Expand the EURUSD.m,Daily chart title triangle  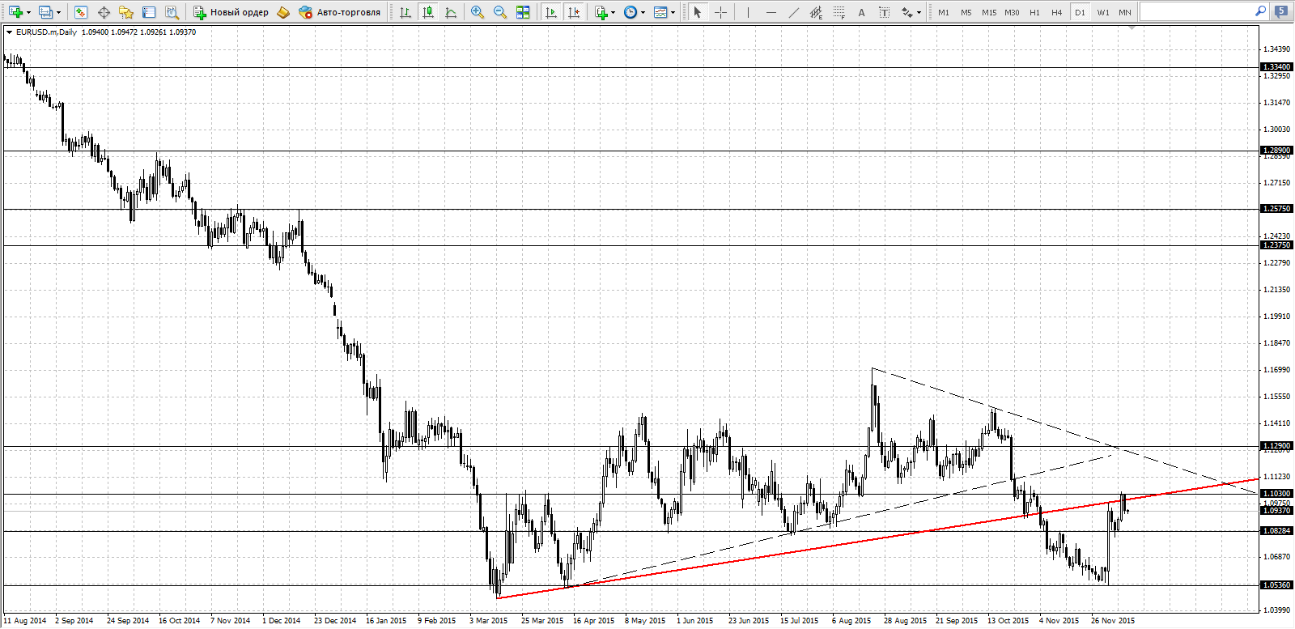click(x=9, y=32)
